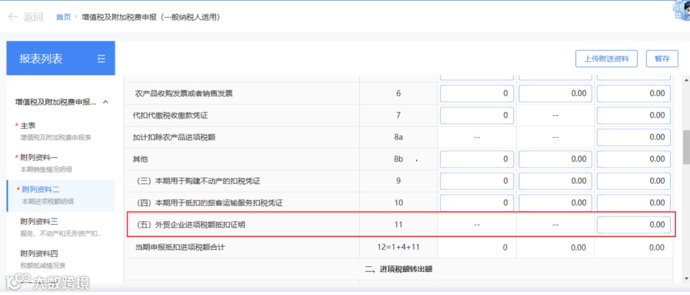
Task: Click the back arrow icon
Action: (13, 17)
